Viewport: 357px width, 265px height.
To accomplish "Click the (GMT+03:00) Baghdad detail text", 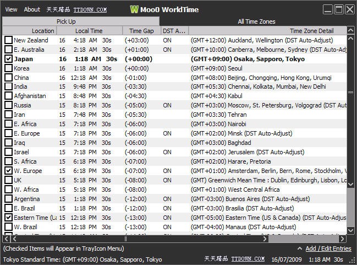I will point(221,143).
